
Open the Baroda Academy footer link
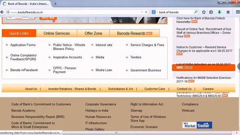tap(23, 111)
